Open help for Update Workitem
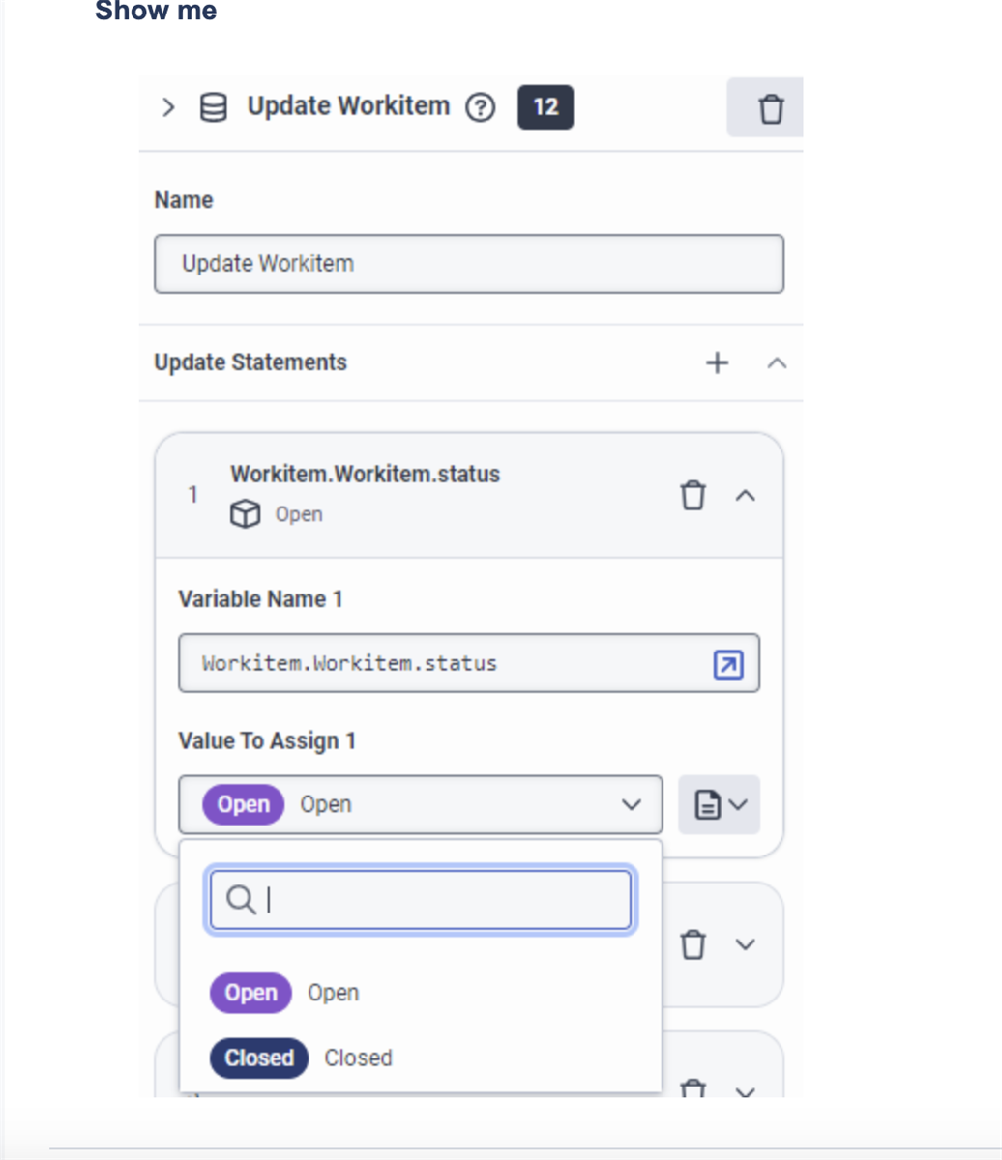The height and width of the screenshot is (1160, 1002). point(480,107)
